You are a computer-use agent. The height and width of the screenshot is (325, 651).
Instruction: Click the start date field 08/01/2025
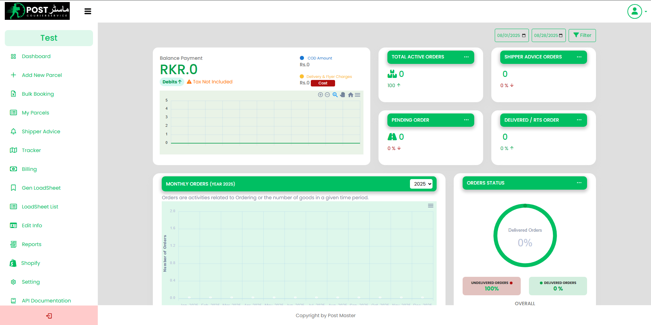[x=511, y=36]
